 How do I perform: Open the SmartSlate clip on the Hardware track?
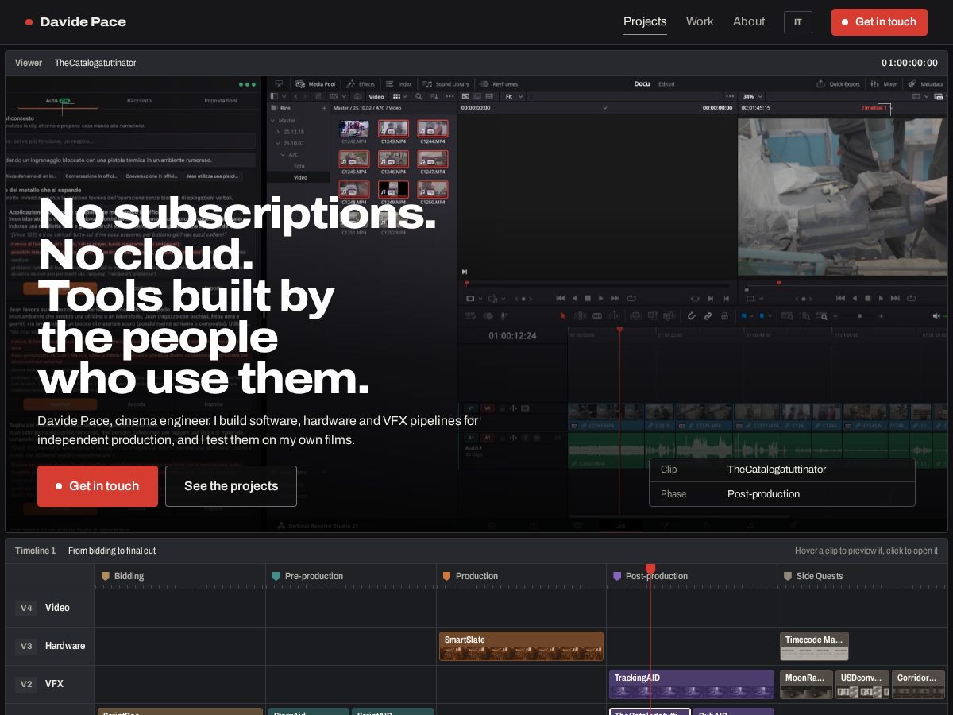(x=521, y=646)
